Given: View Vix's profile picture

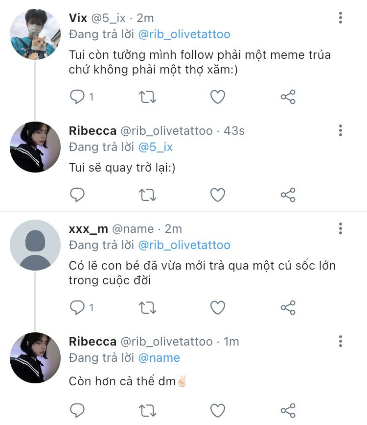Looking at the screenshot, I should pos(35,34).
